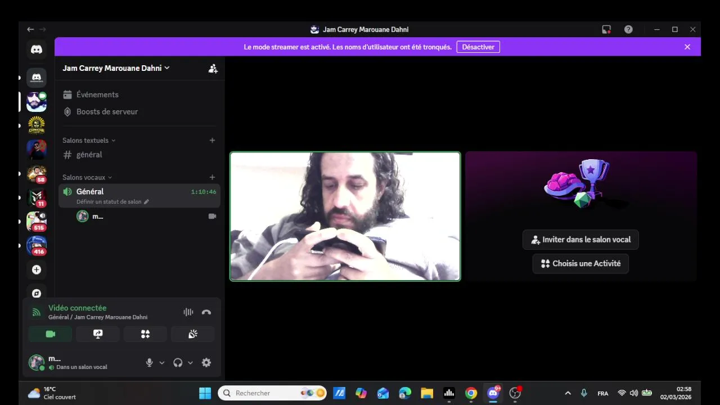
Task: Dismiss the streamer mode banner
Action: click(687, 47)
